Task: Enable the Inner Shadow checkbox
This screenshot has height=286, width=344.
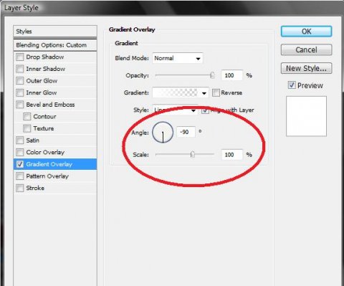Action: click(x=20, y=69)
